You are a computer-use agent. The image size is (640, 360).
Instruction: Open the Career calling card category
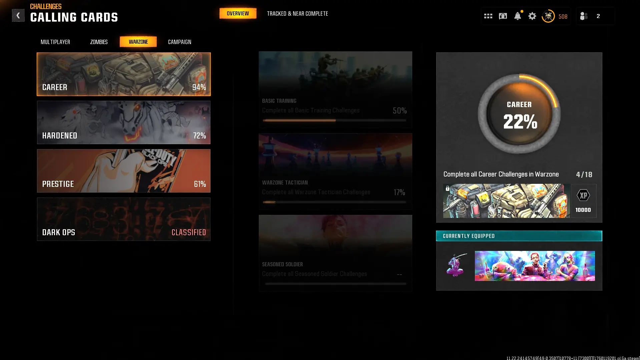coord(124,74)
